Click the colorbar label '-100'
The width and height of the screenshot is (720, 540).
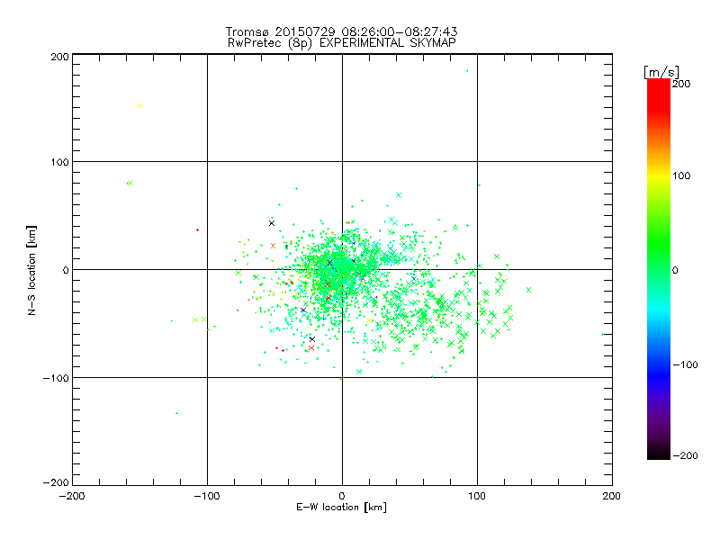pos(685,364)
